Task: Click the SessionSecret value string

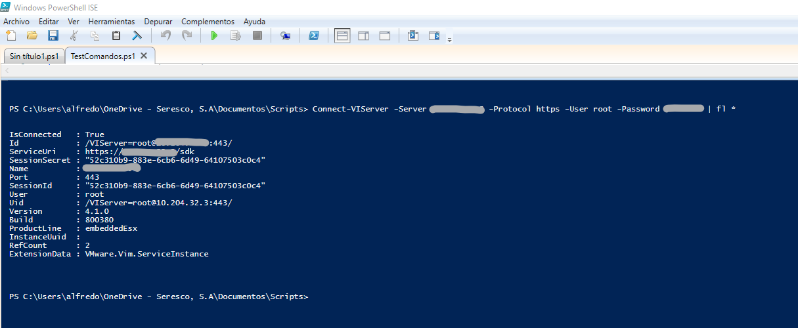Action: tap(175, 160)
